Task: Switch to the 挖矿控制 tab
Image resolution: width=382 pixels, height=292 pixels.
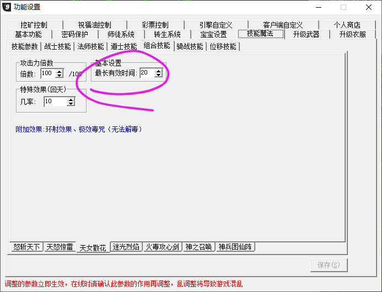Action: (34, 25)
